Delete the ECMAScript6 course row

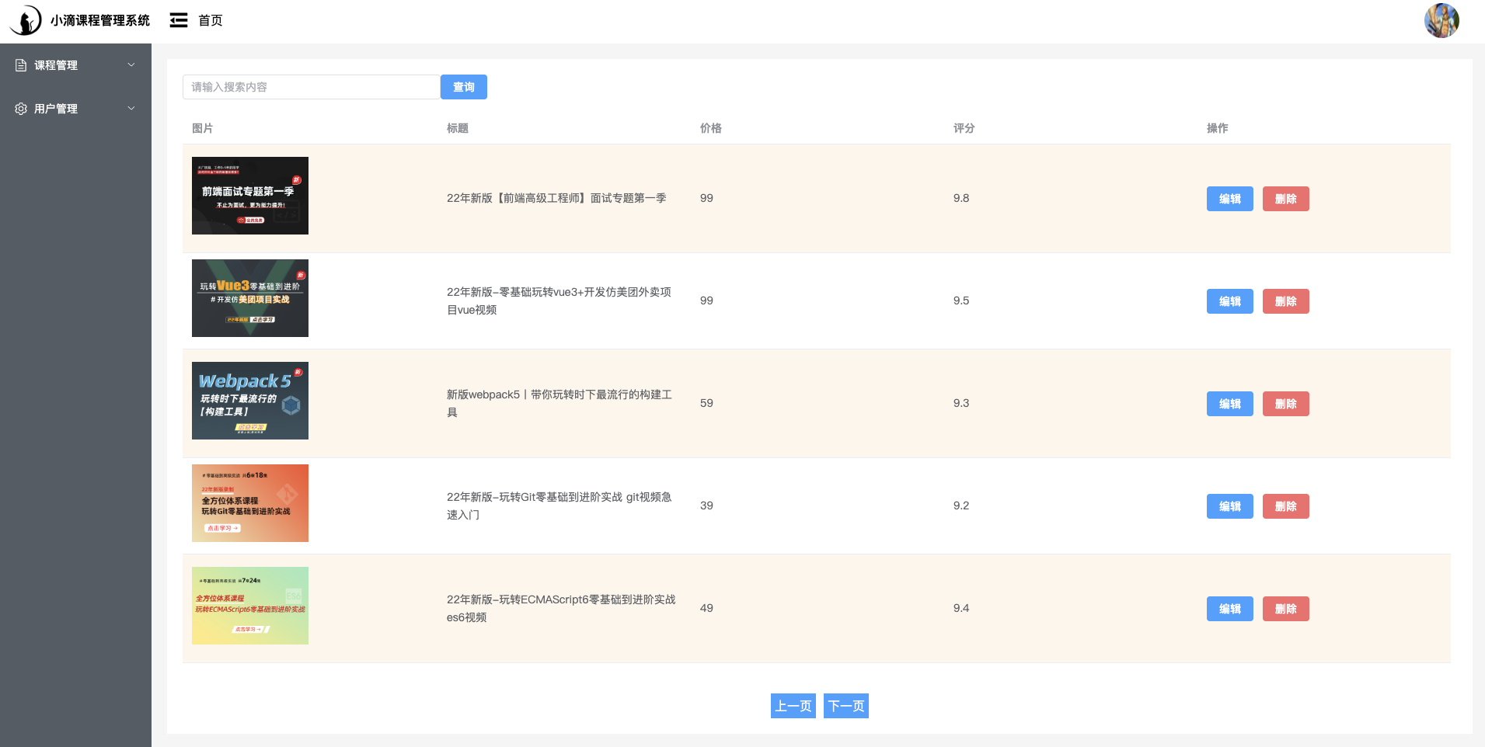1285,609
